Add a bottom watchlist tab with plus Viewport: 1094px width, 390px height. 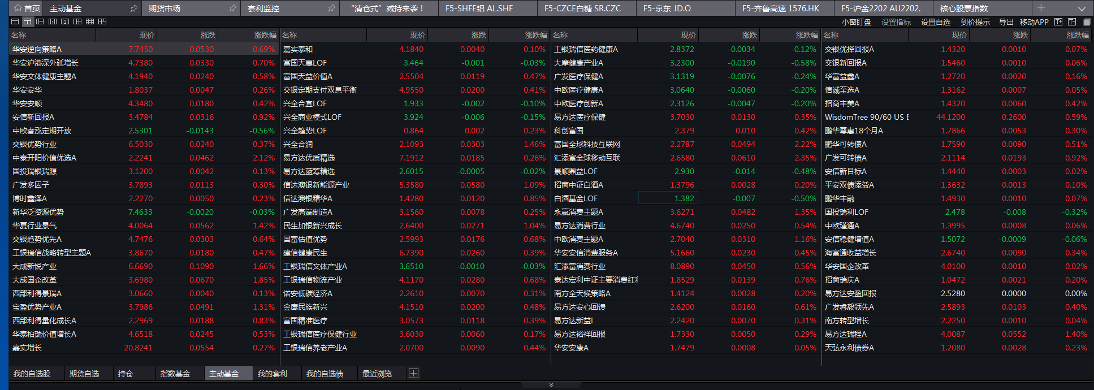pyautogui.click(x=413, y=373)
